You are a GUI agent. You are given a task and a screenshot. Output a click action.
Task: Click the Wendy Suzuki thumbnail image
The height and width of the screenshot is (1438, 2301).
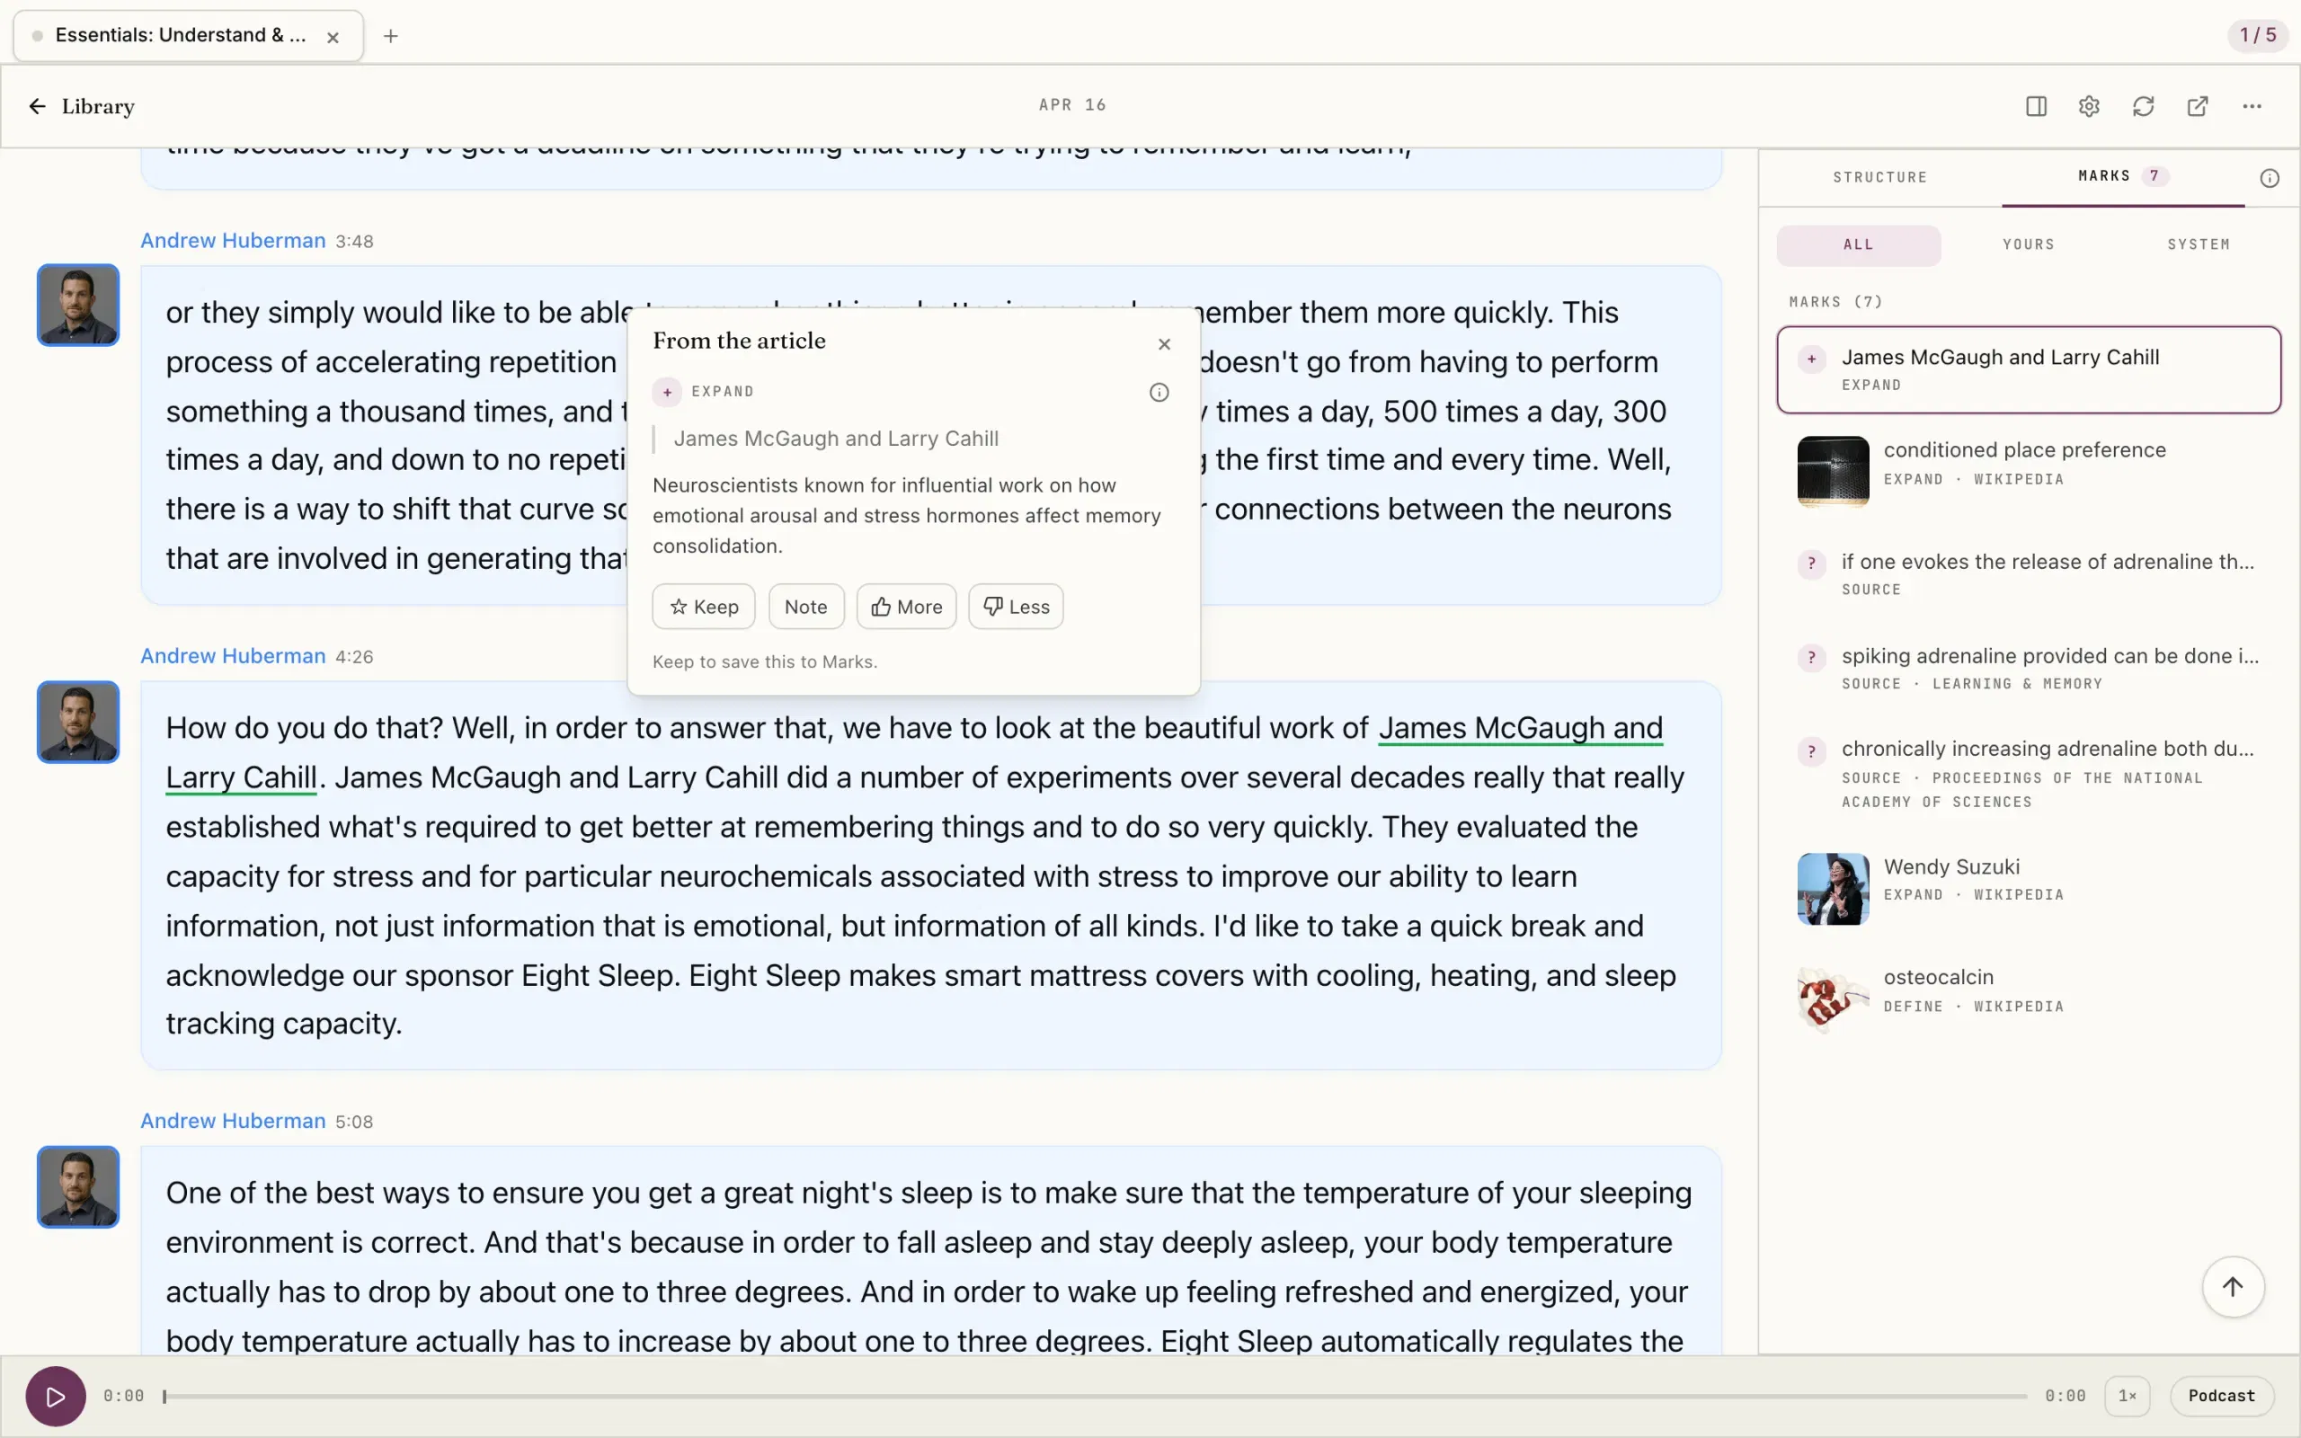(1834, 888)
